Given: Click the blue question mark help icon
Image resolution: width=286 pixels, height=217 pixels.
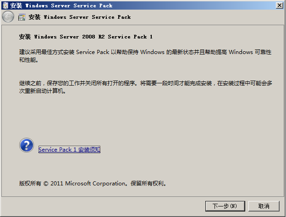Looking at the screenshot, I should tap(27, 146).
